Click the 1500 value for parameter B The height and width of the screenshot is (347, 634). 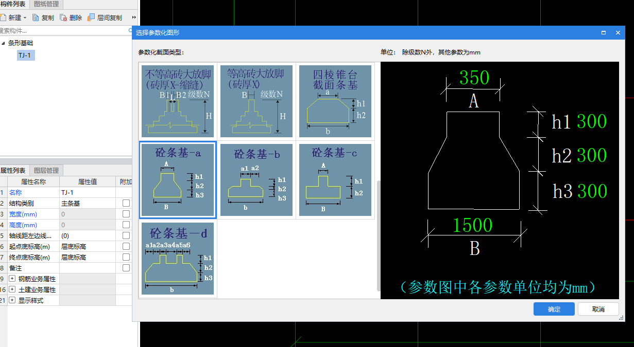tap(473, 225)
